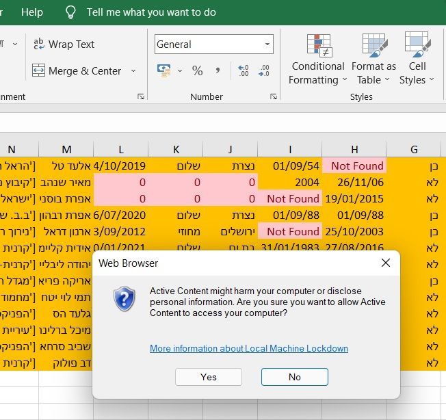Click Yes in the Web Browser dialog

209,377
